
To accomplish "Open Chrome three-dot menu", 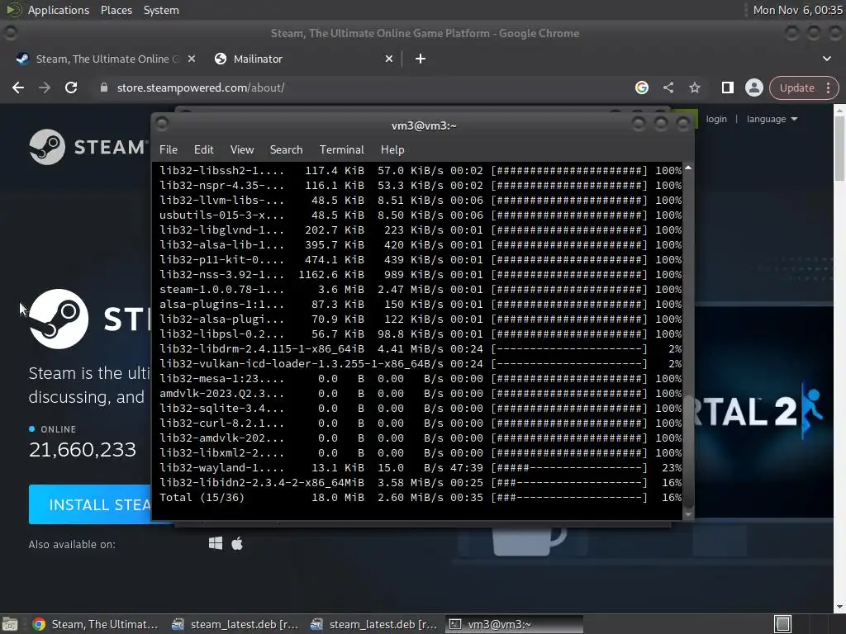I will (828, 88).
